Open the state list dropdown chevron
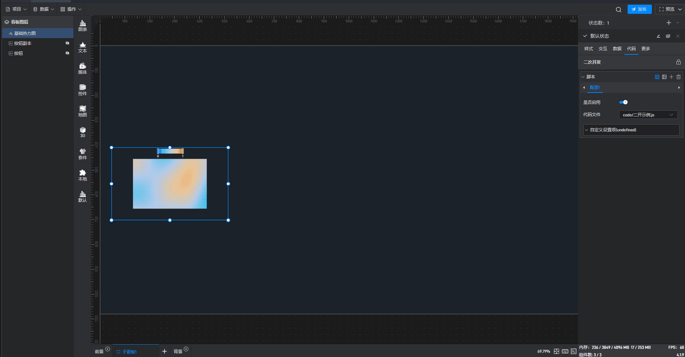The height and width of the screenshot is (357, 685). 678,23
